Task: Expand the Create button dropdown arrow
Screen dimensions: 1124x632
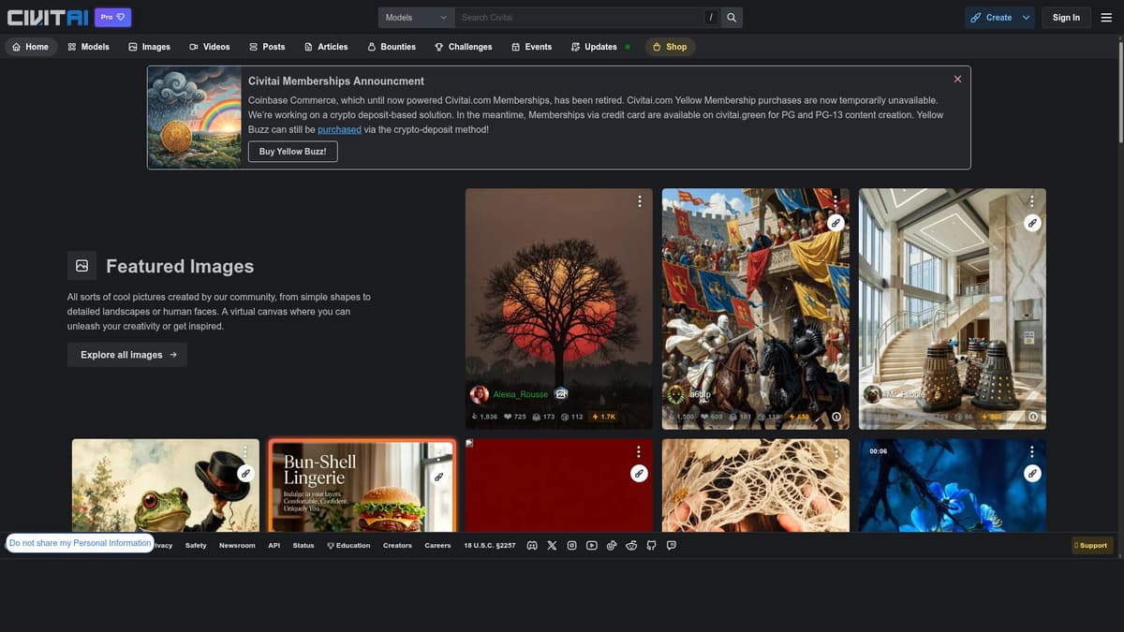Action: click(x=1026, y=17)
